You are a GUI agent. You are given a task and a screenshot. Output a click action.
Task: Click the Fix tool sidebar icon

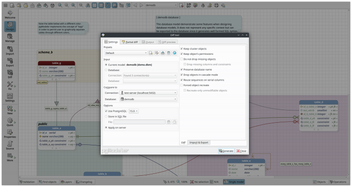coord(10,86)
